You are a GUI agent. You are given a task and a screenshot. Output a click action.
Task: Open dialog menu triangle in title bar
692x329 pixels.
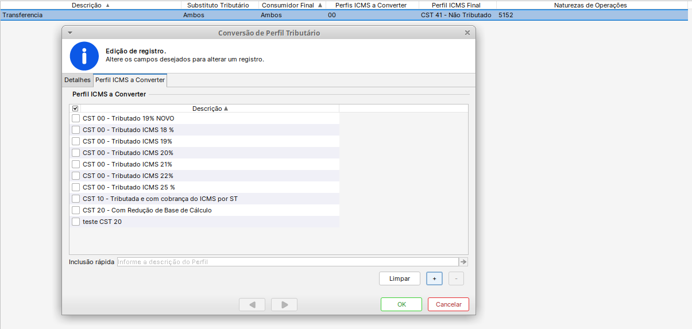pyautogui.click(x=70, y=33)
